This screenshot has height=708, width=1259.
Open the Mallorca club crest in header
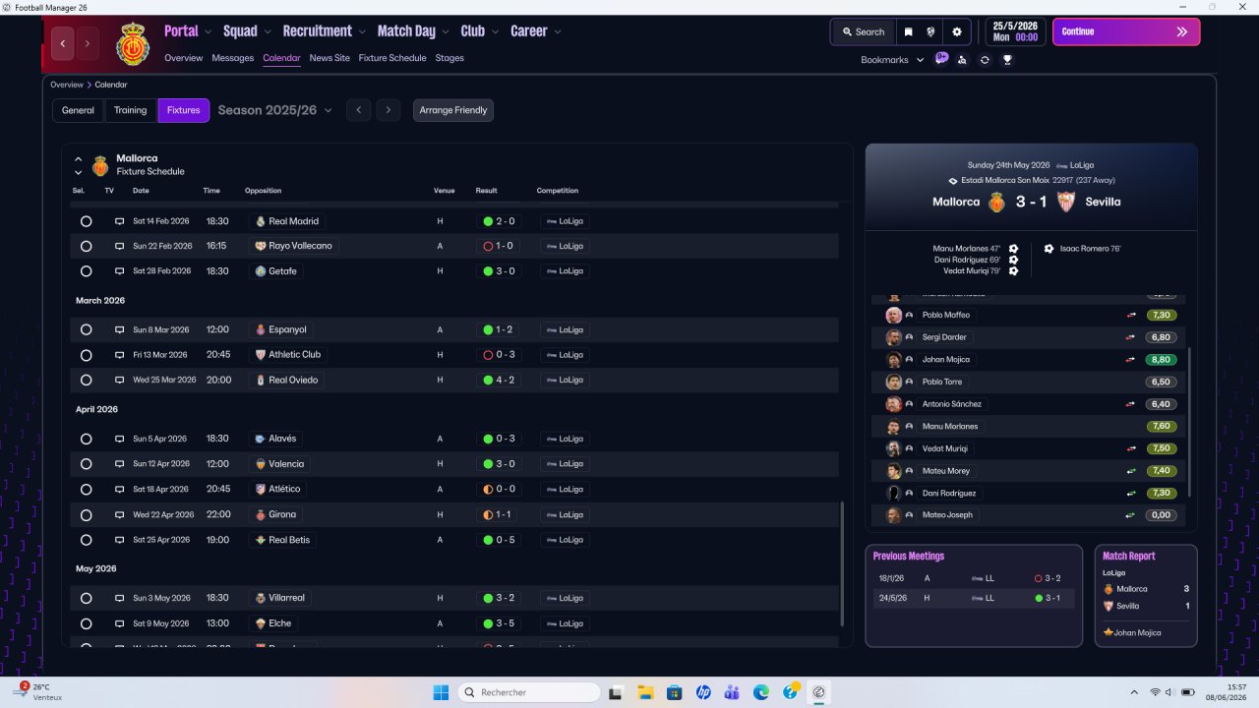132,44
